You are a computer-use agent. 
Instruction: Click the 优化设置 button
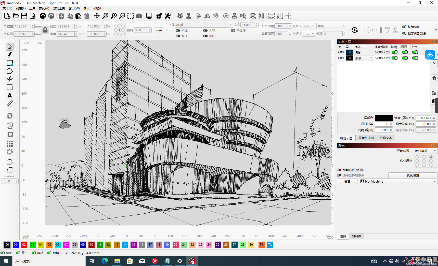pos(413,175)
